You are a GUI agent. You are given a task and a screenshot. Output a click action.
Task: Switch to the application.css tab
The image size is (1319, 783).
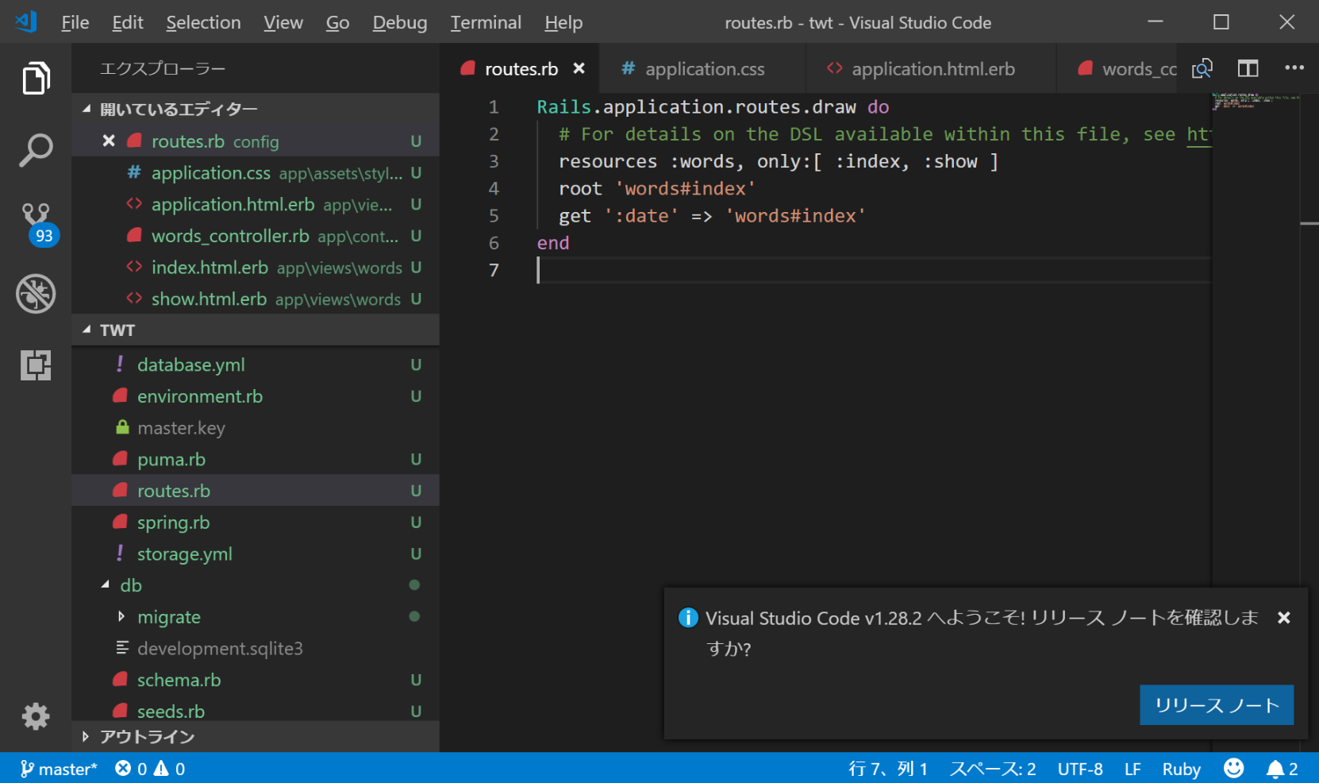(x=704, y=69)
